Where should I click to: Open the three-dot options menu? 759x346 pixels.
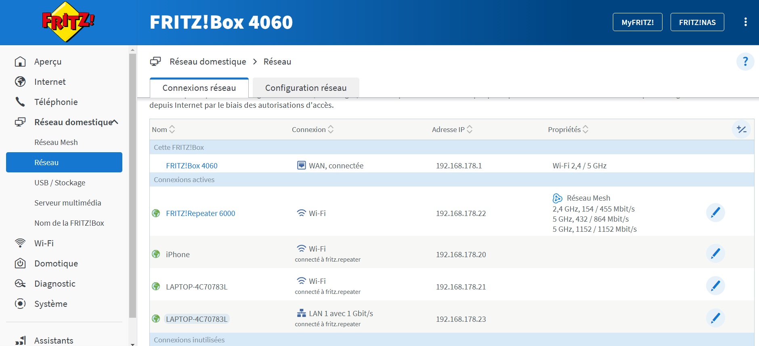pyautogui.click(x=745, y=22)
